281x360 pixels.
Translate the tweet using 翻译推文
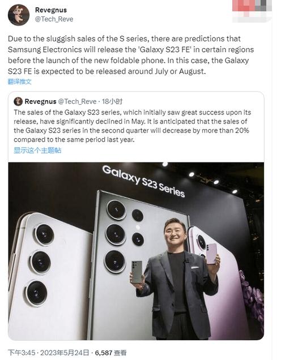click(19, 82)
